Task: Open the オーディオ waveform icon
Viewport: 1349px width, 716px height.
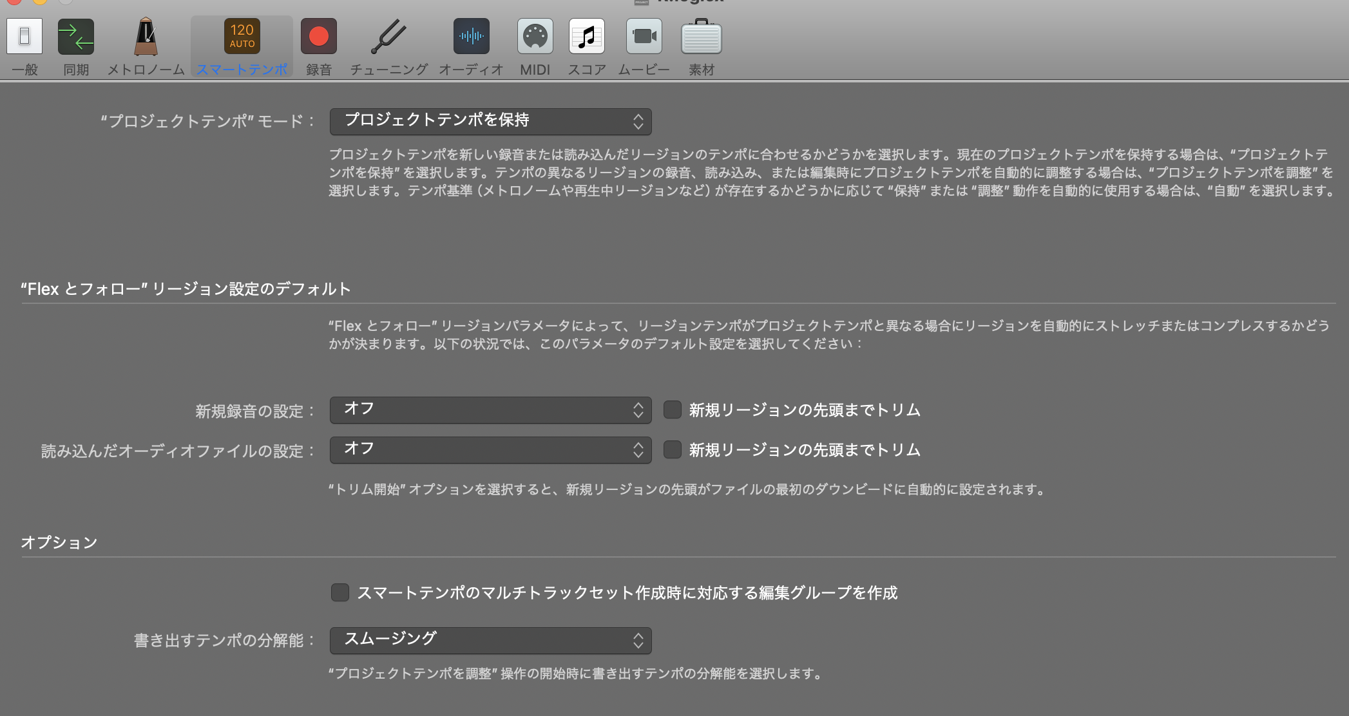Action: click(471, 37)
